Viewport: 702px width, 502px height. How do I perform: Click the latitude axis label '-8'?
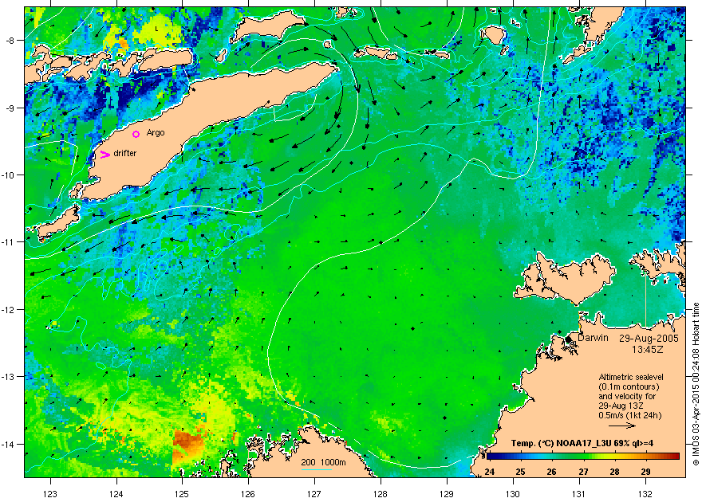click(10, 41)
